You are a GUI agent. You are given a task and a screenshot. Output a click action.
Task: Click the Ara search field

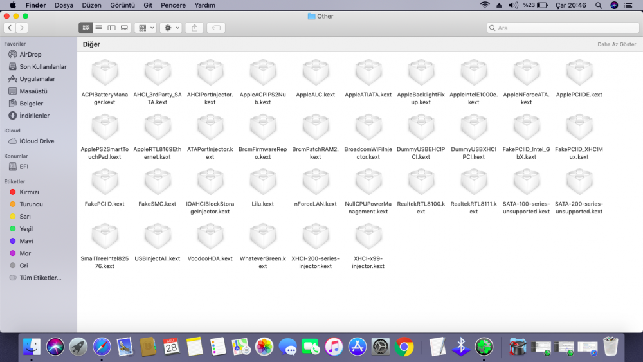coord(559,28)
